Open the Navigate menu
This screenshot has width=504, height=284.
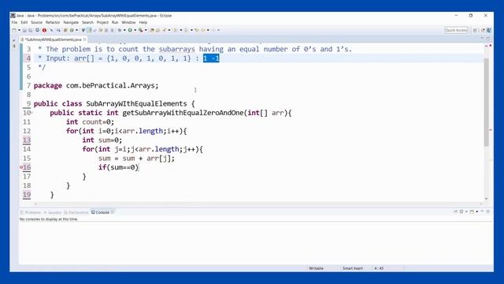pos(71,22)
